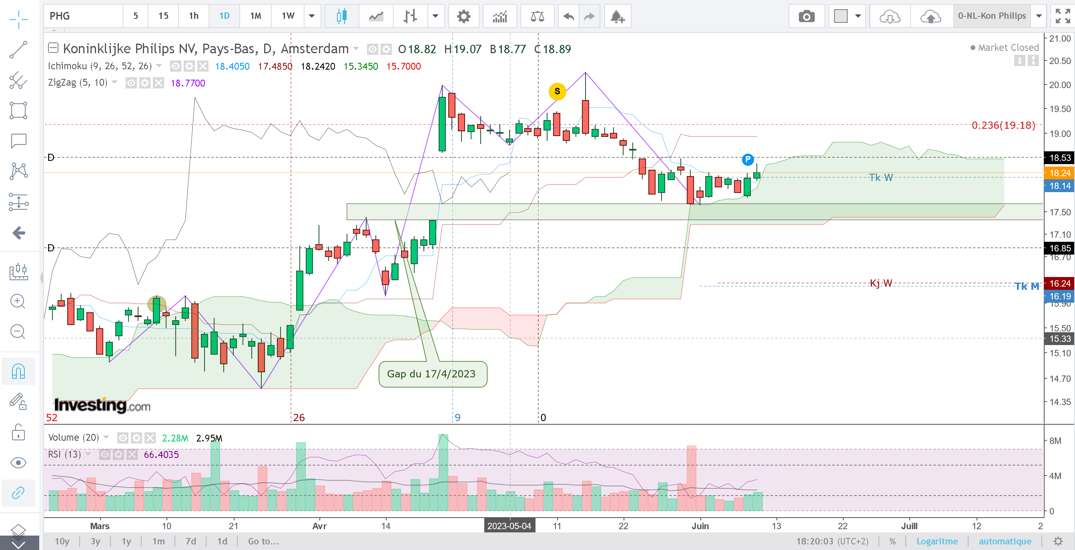
Task: Select the trend line drawing tool
Action: [18, 50]
